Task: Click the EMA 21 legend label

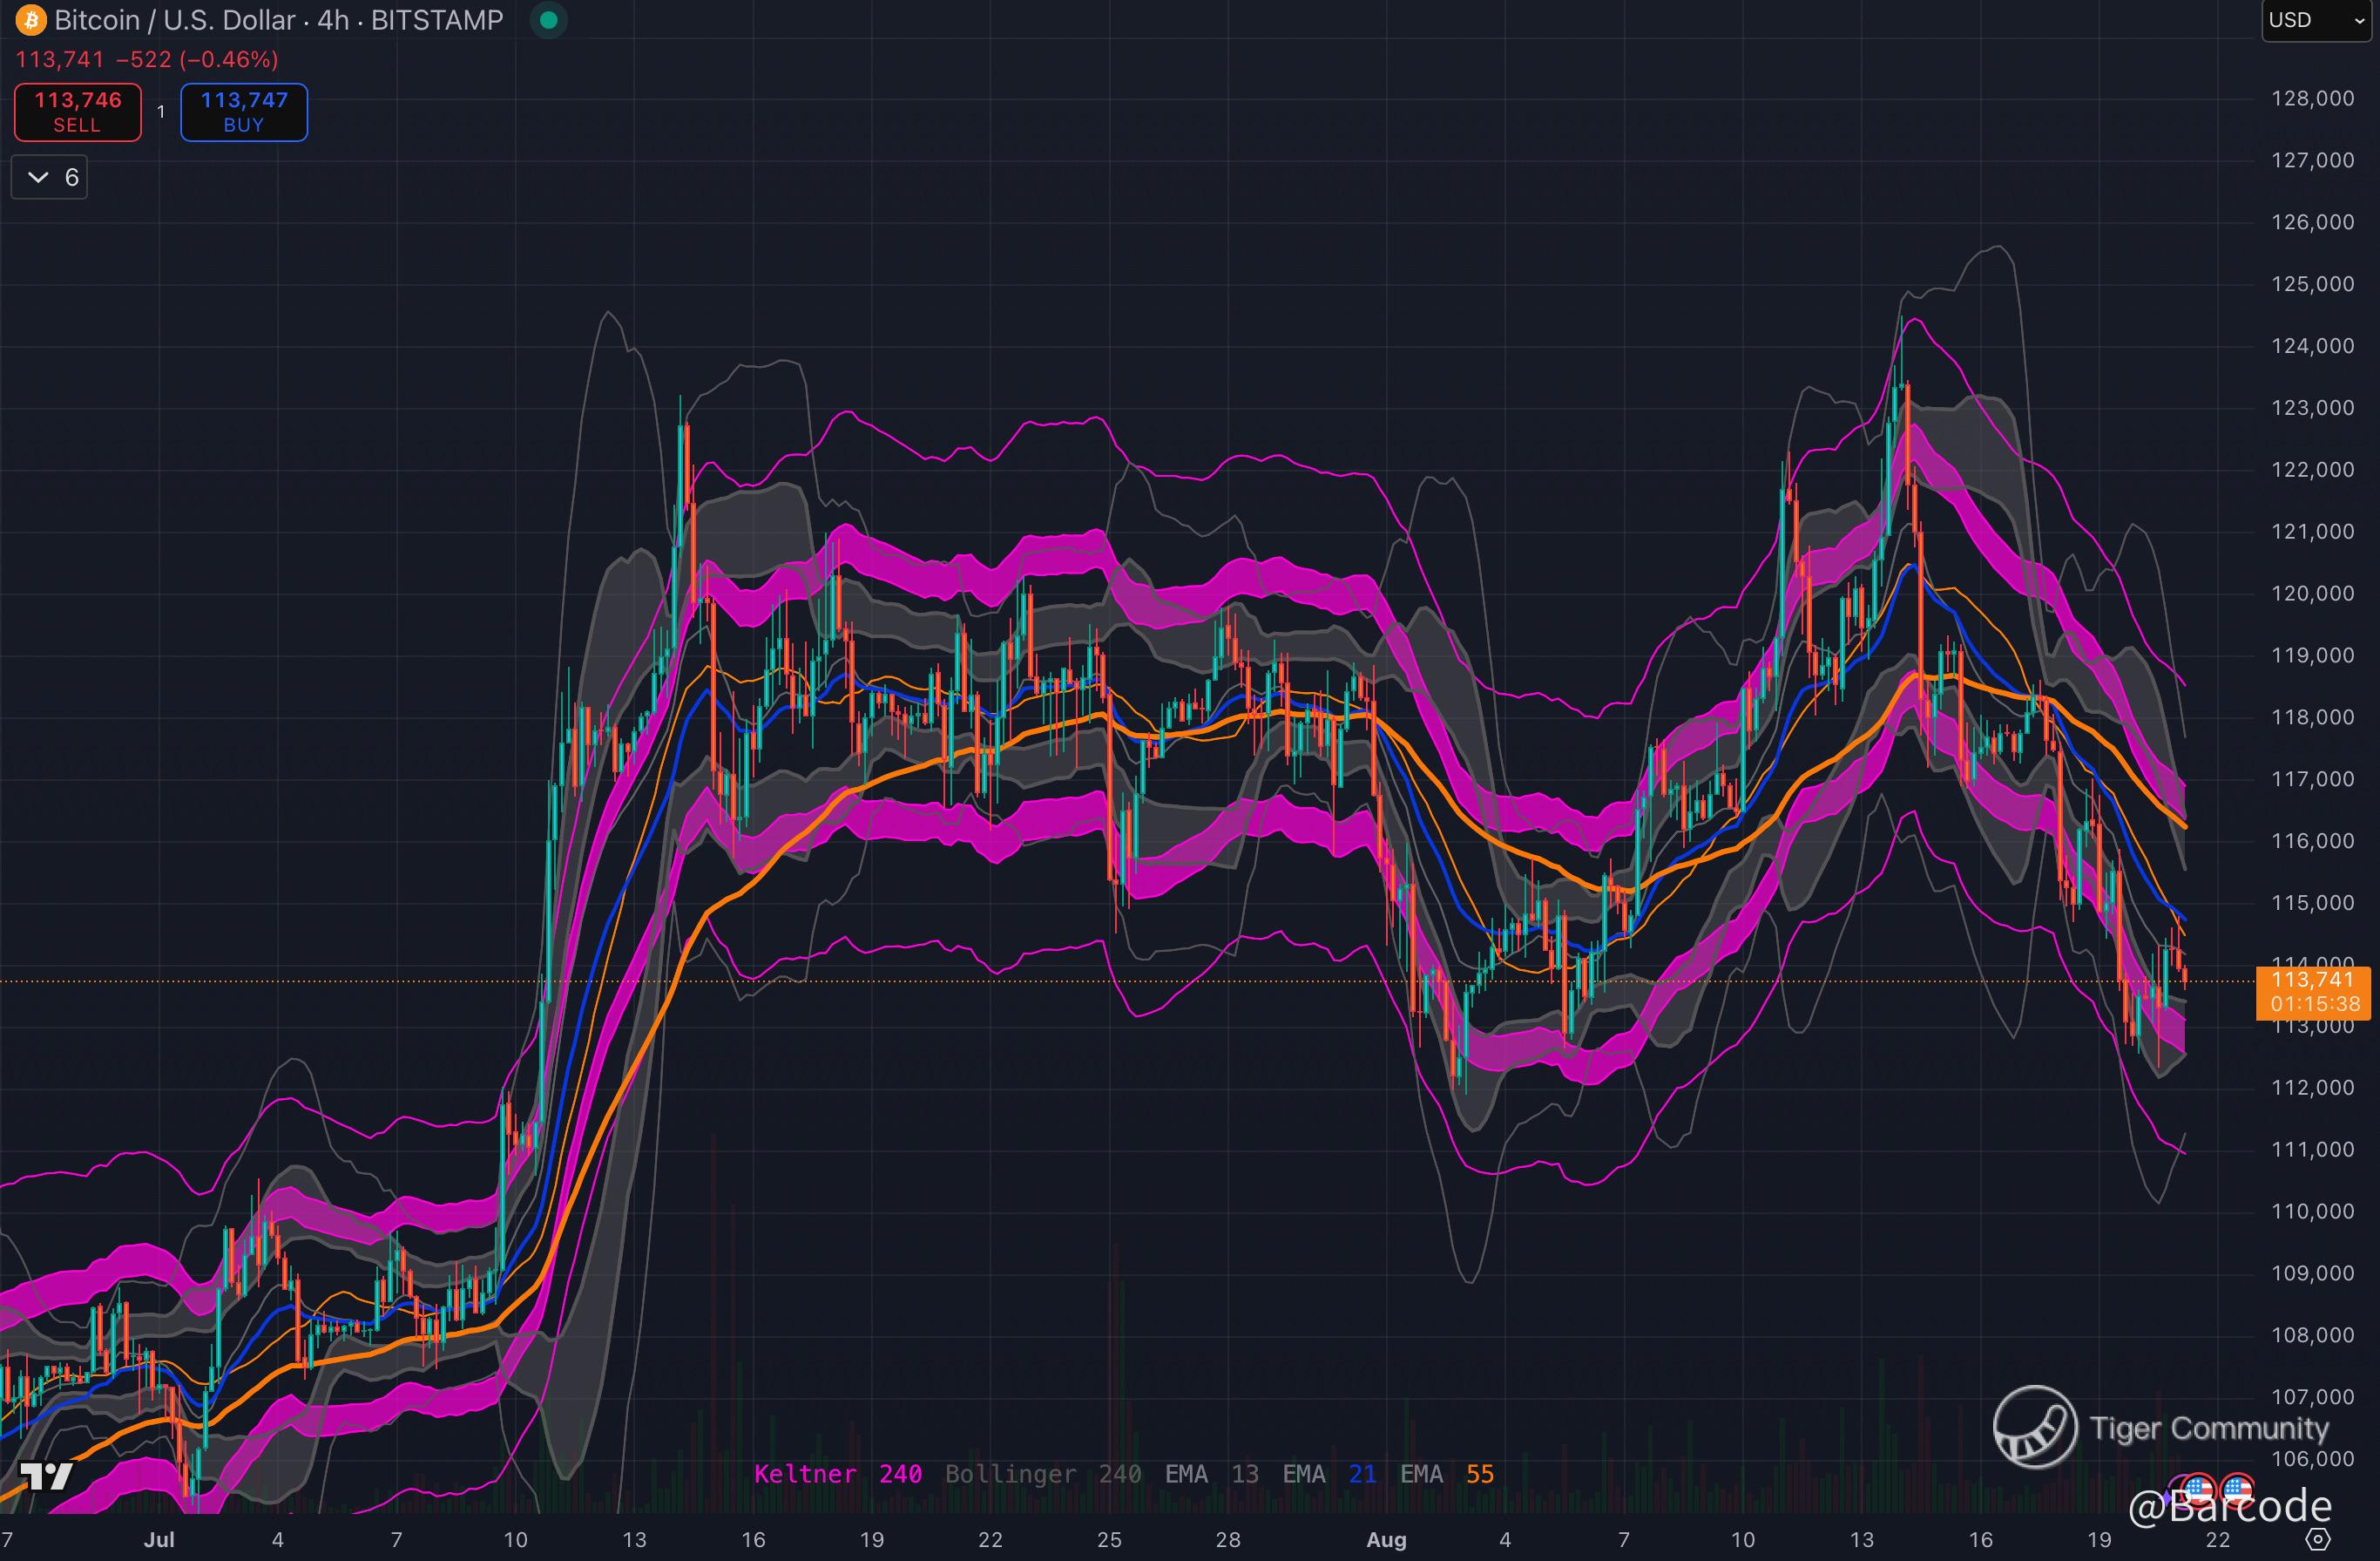Action: (x=1329, y=1474)
